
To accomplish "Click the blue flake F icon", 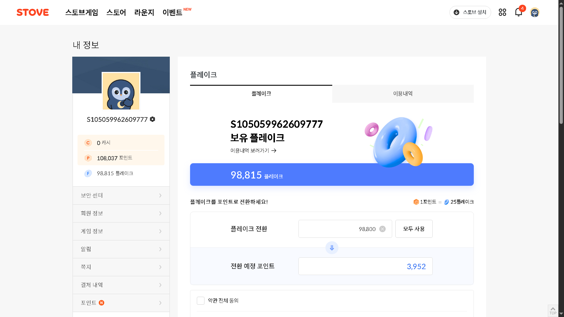I will click(88, 173).
